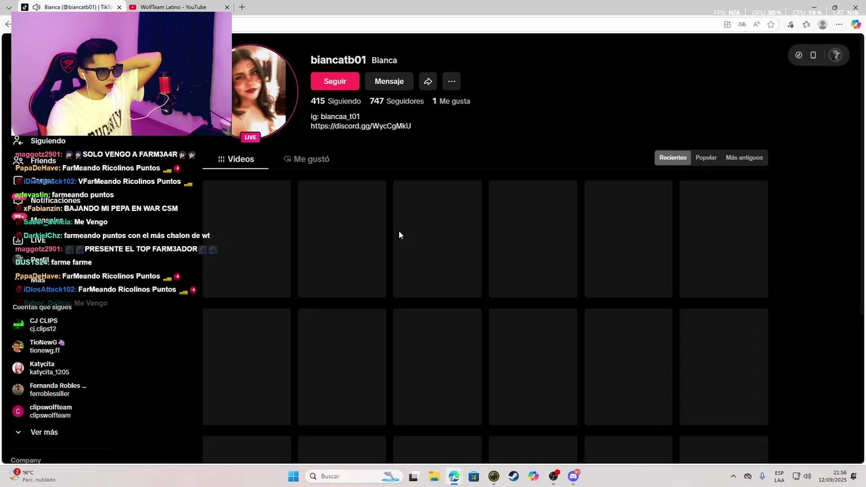This screenshot has height=487, width=866.
Task: Click the Windows Start button
Action: [x=293, y=476]
